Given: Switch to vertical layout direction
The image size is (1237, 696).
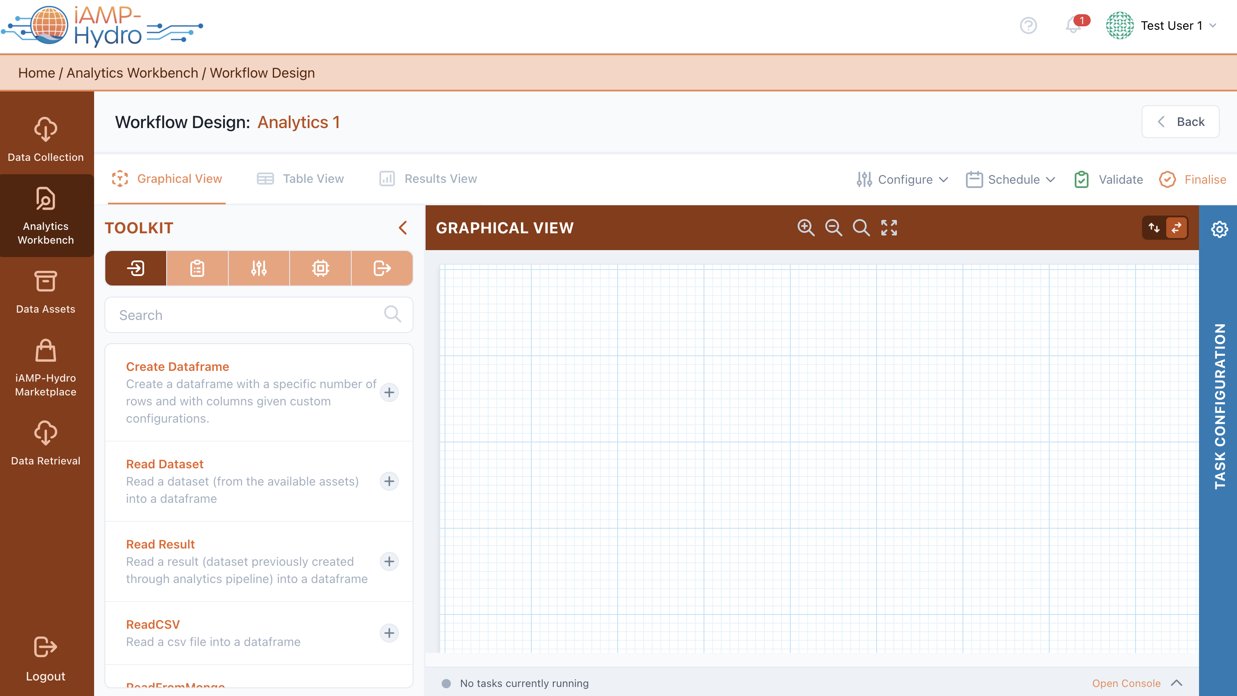Looking at the screenshot, I should coord(1154,228).
